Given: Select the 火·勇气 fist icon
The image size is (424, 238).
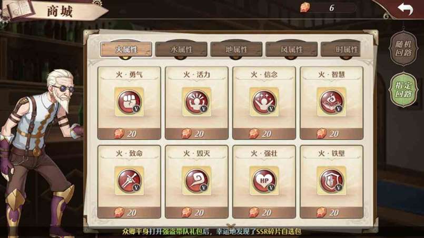Looking at the screenshot, I should coord(129,102).
